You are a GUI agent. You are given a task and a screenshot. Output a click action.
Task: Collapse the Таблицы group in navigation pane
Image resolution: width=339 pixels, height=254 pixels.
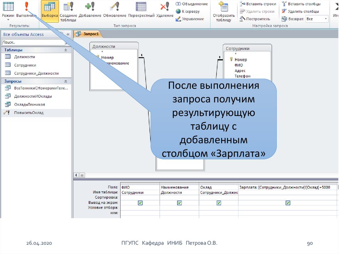pyautogui.click(x=66, y=50)
